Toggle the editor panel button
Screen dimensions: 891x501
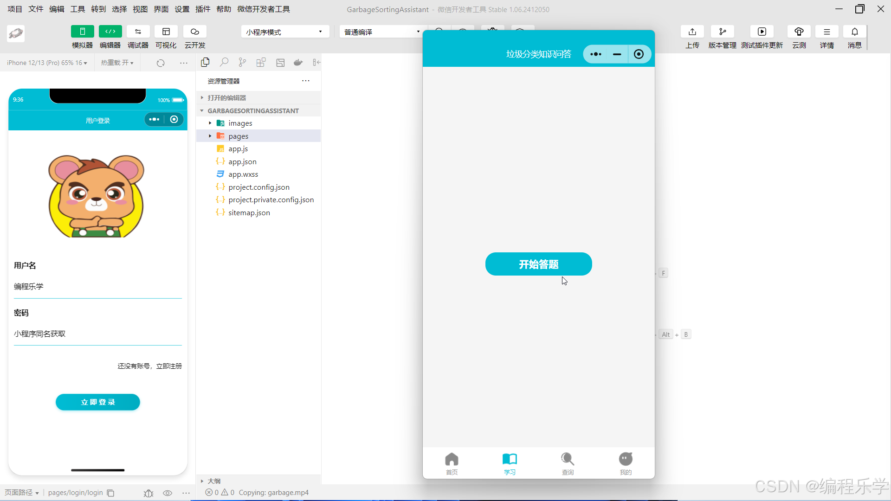coord(110,32)
